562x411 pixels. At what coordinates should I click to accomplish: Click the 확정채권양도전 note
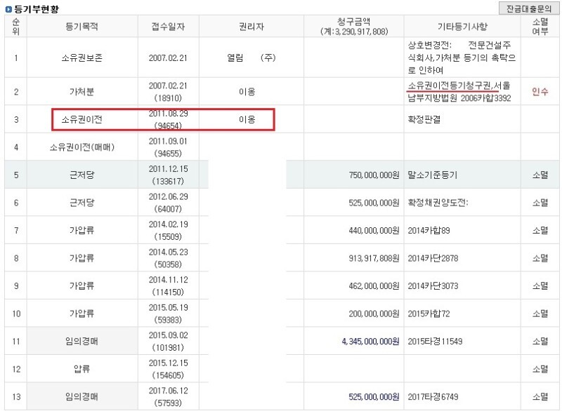pyautogui.click(x=438, y=203)
